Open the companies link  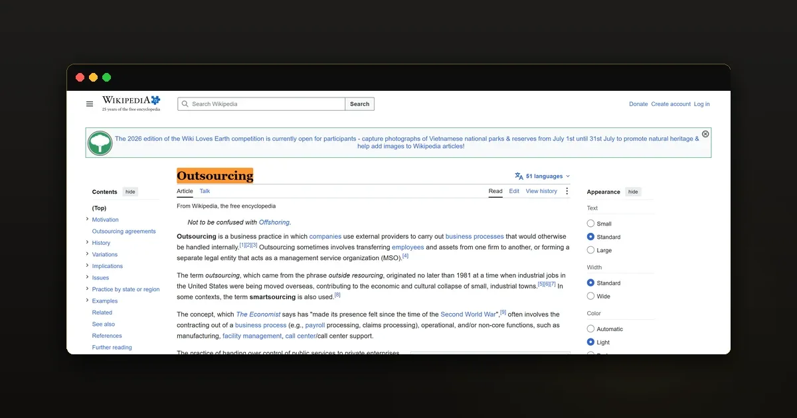(325, 236)
